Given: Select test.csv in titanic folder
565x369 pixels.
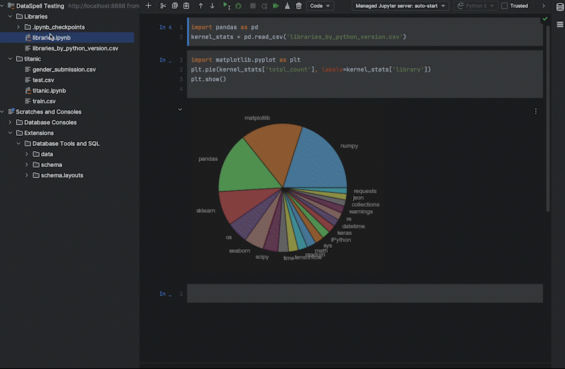Looking at the screenshot, I should (43, 80).
